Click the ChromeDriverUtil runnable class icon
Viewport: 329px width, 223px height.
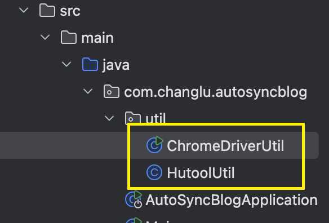(x=154, y=145)
